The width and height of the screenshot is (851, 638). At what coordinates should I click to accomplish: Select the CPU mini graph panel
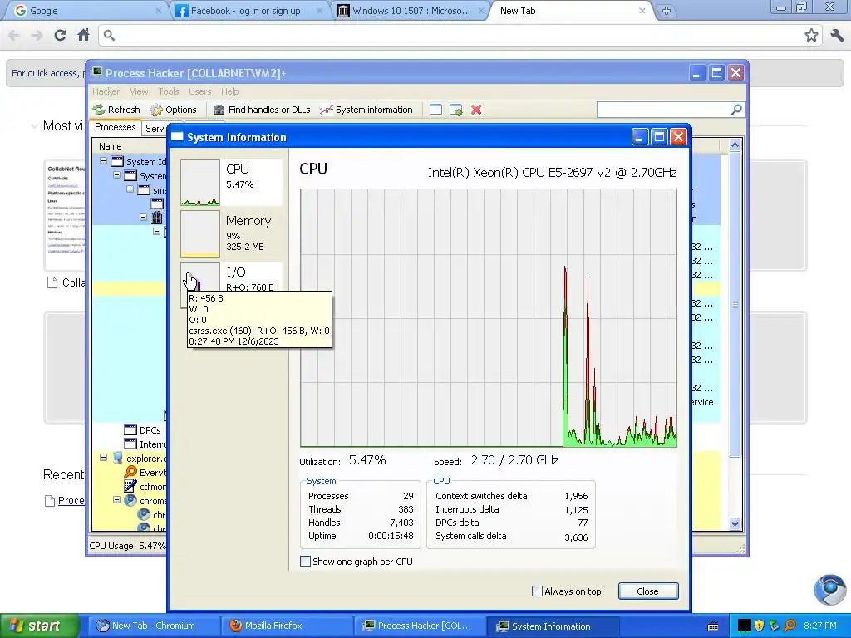[232, 182]
